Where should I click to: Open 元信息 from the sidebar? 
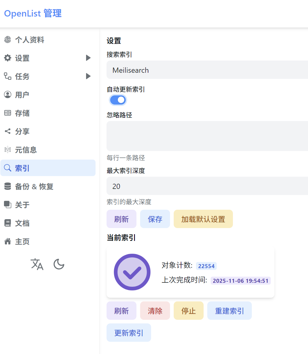(26, 150)
